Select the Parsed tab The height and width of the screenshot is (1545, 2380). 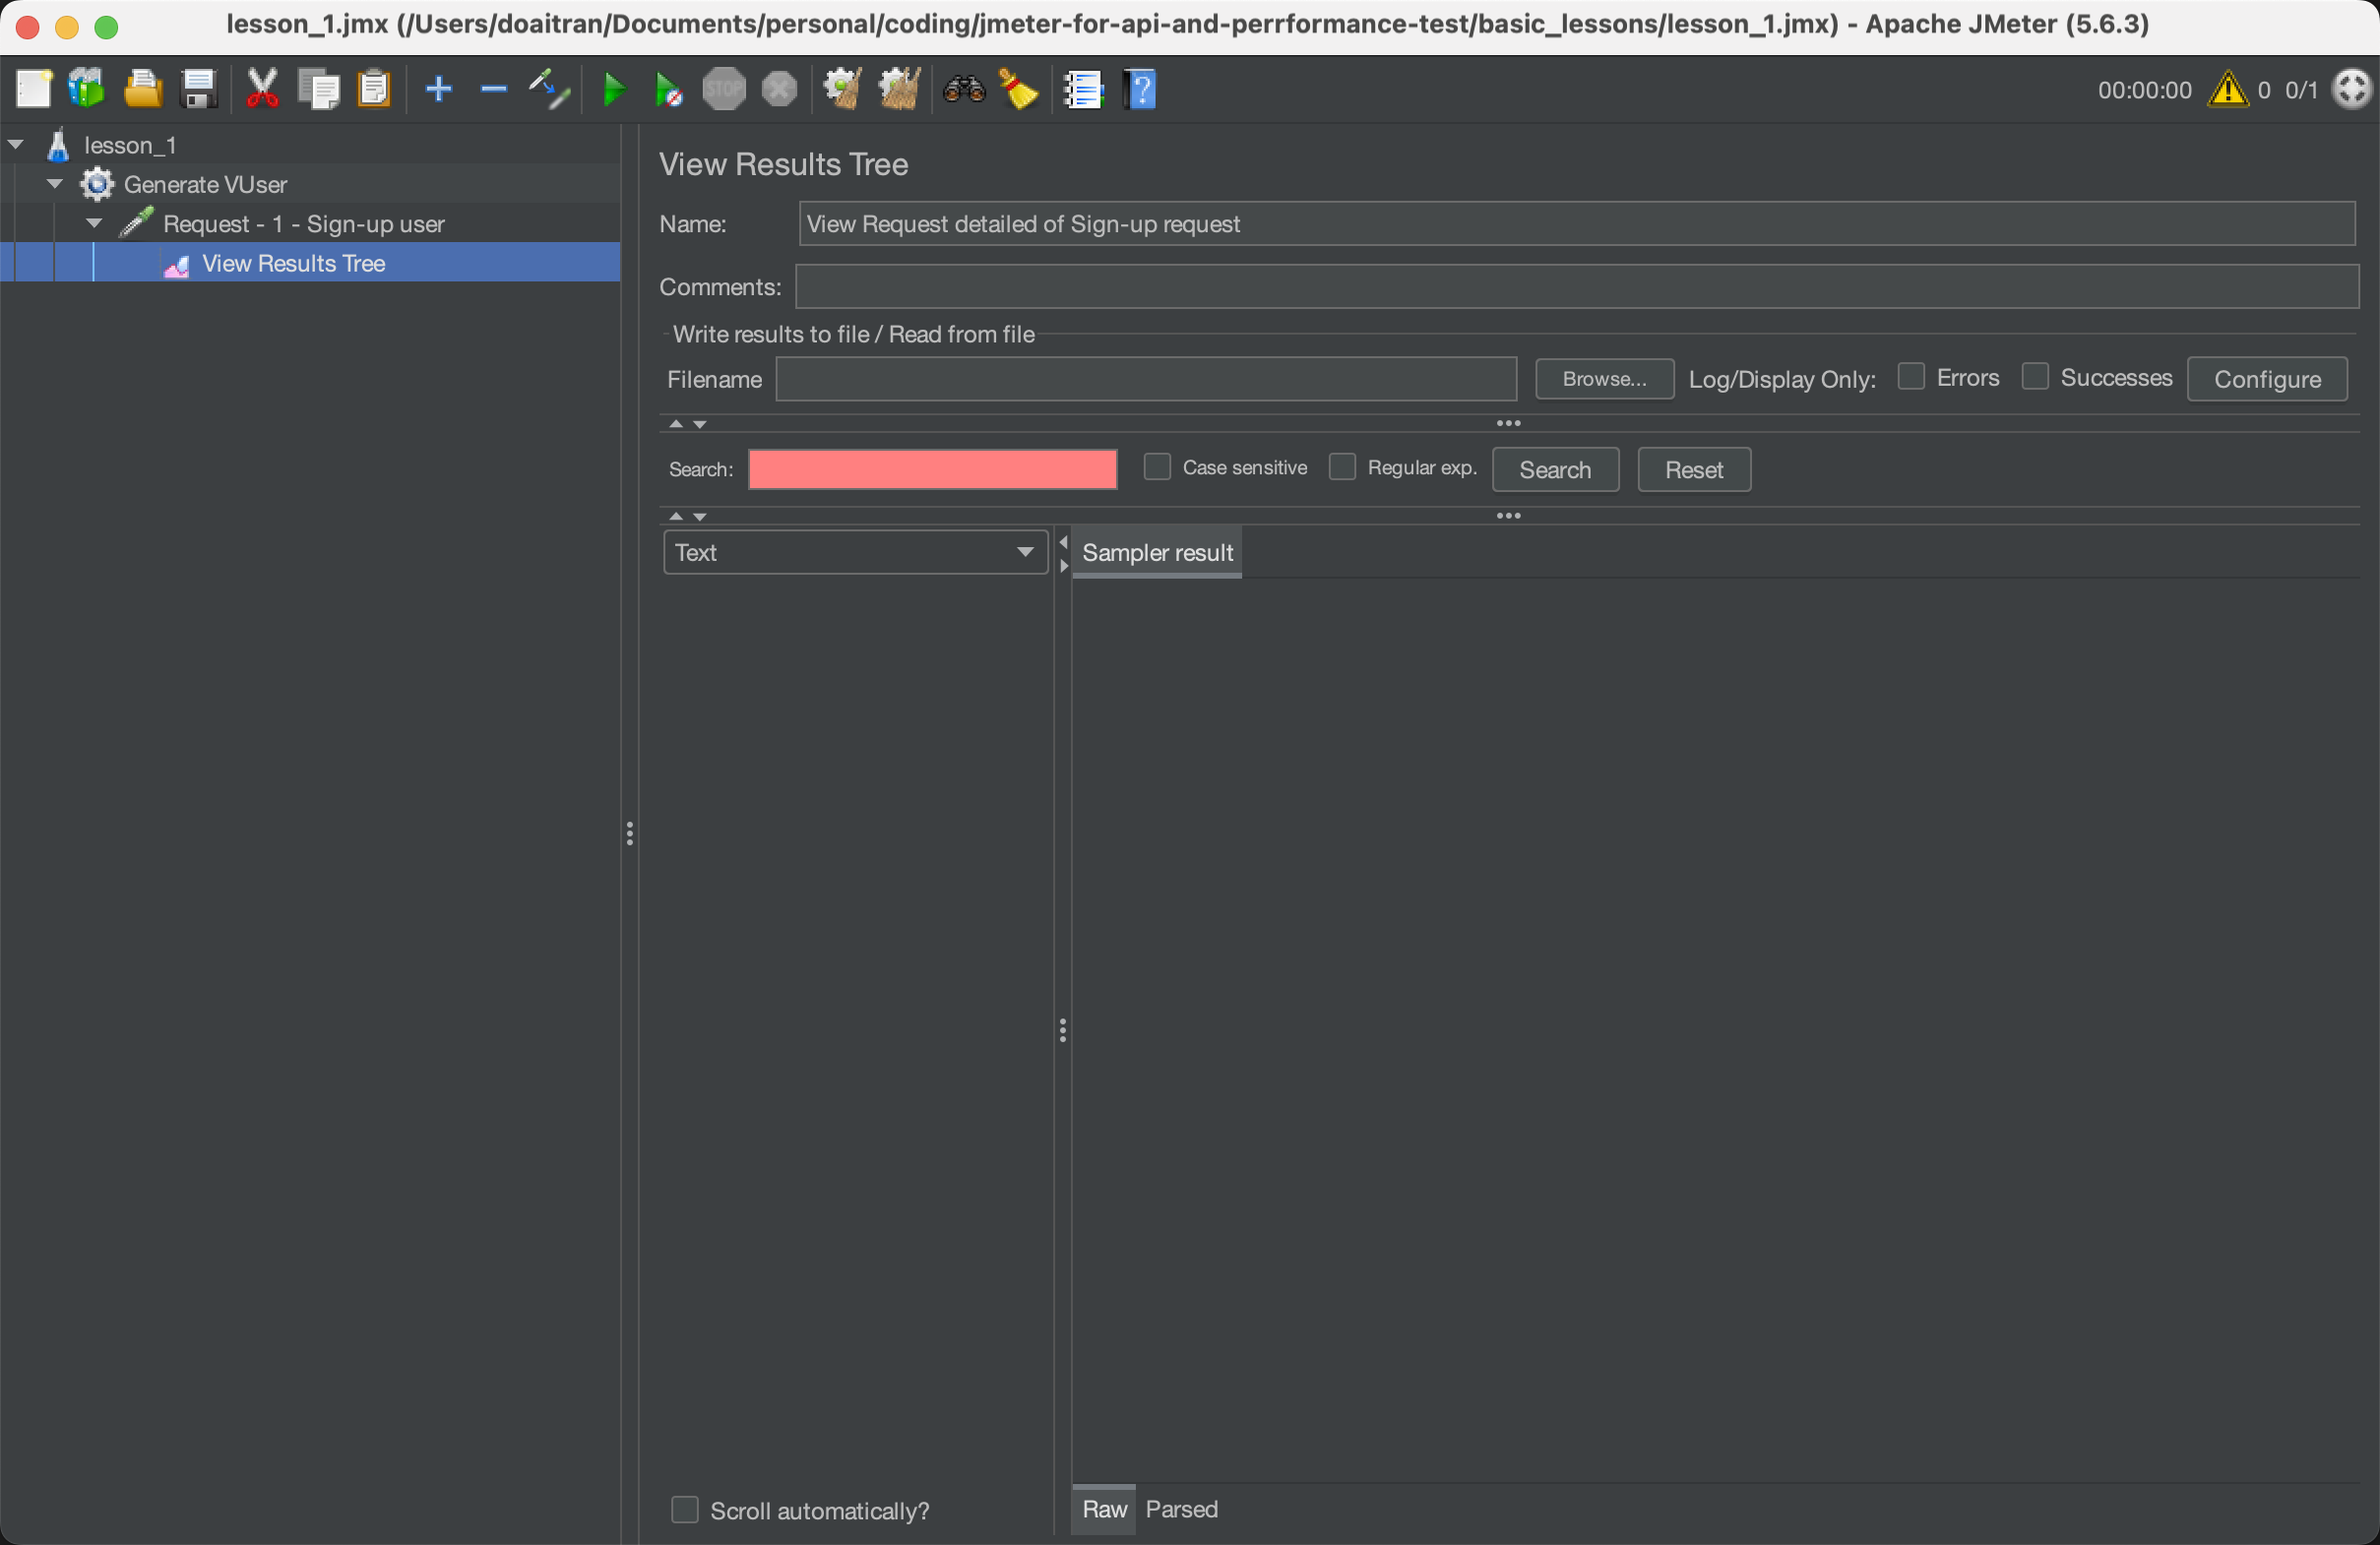click(x=1181, y=1509)
